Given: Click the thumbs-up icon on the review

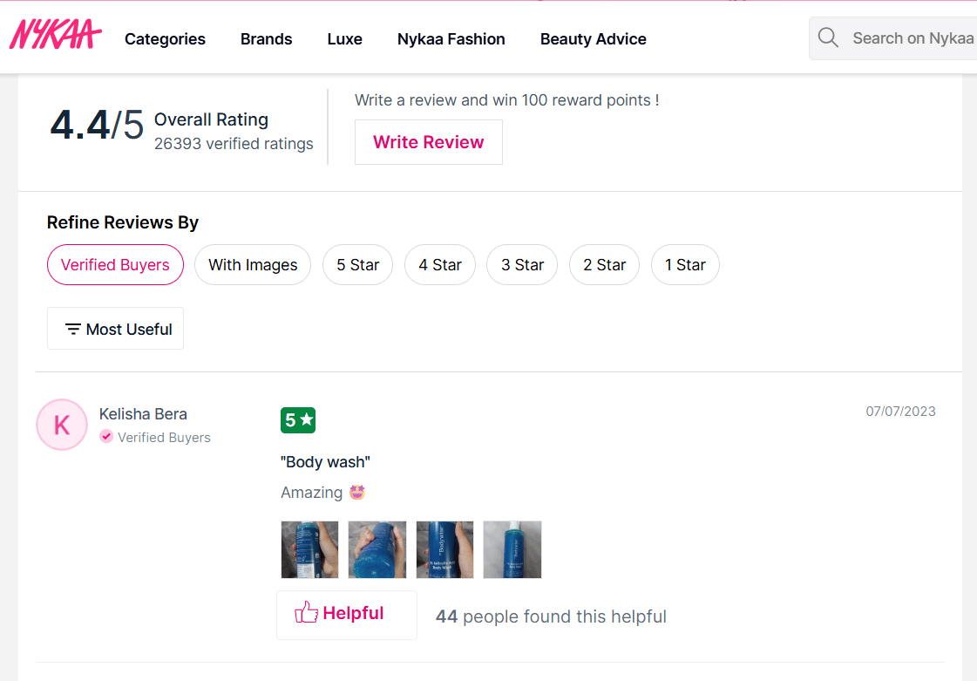Looking at the screenshot, I should (x=306, y=613).
